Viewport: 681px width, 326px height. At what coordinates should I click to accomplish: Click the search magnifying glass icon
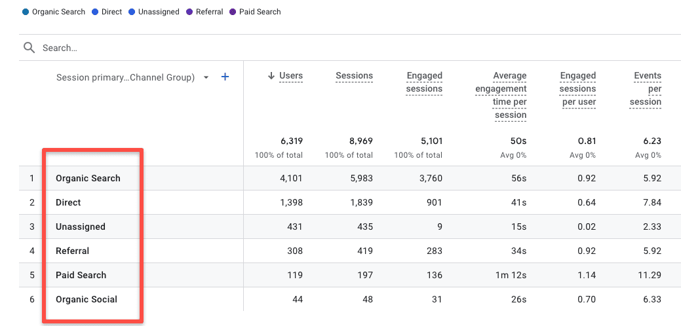coord(29,48)
